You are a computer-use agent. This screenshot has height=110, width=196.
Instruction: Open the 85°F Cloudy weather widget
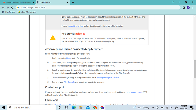coord(141,107)
